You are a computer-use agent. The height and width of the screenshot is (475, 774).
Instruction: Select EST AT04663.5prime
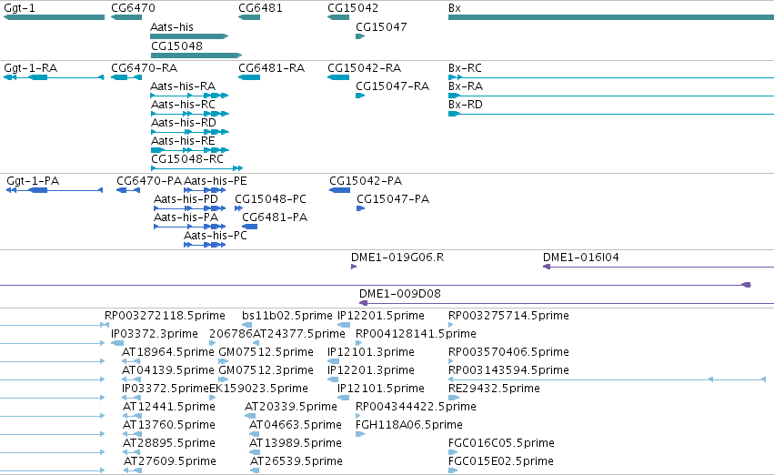pos(296,425)
